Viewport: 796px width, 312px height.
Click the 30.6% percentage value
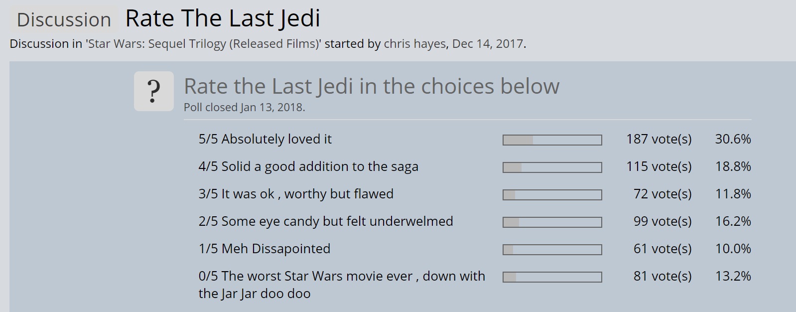pos(733,139)
